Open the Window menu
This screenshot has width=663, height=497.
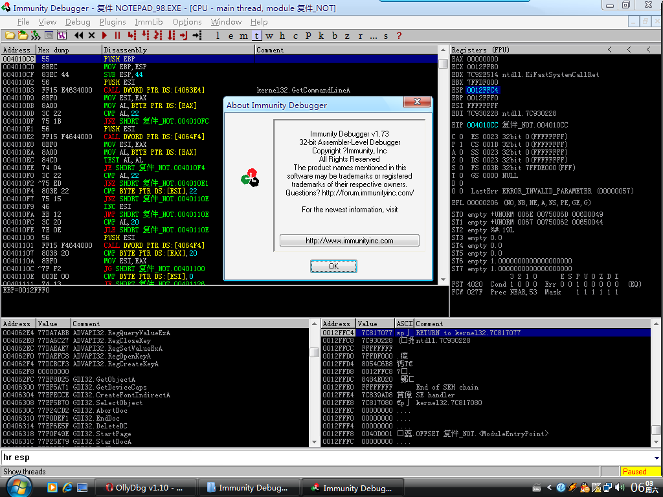226,22
